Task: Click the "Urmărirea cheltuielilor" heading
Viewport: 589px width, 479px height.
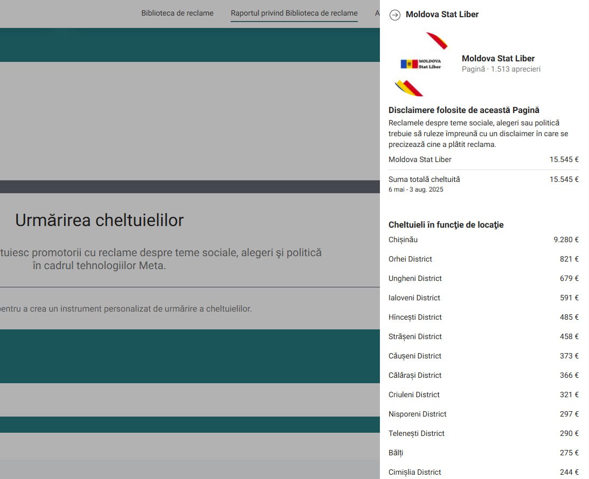Action: click(x=99, y=220)
